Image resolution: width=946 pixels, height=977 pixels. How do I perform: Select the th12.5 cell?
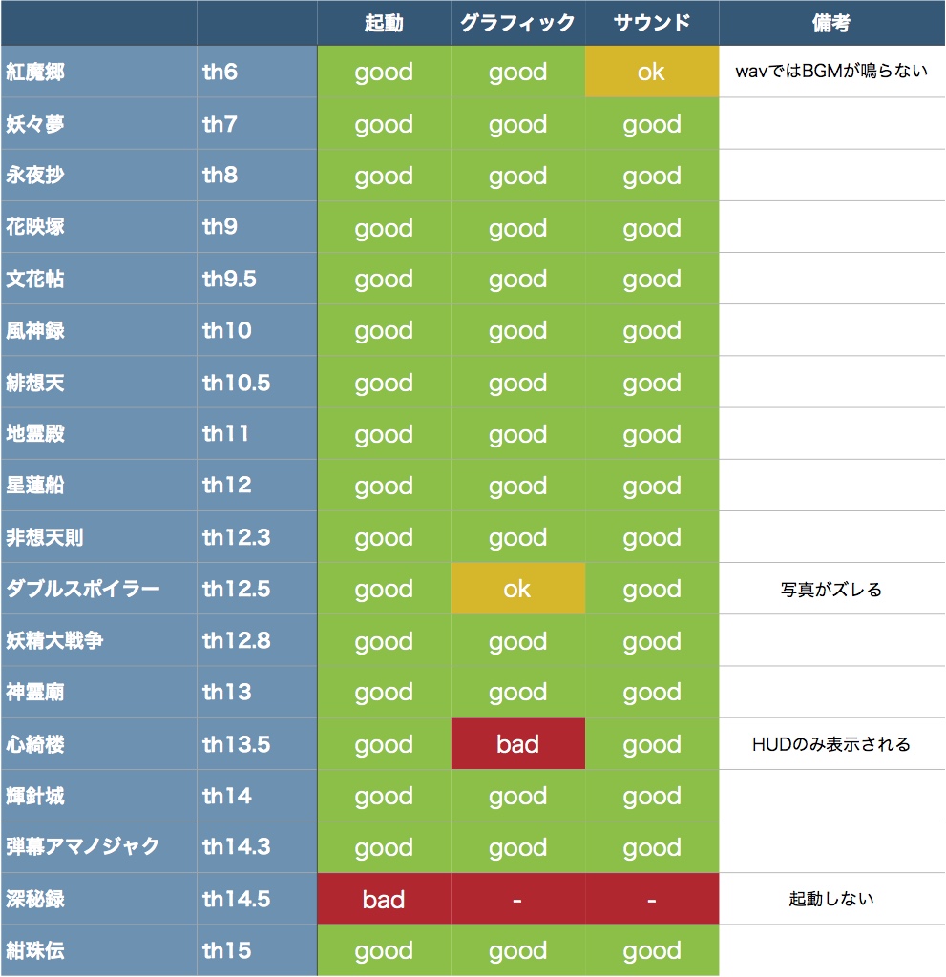click(257, 589)
